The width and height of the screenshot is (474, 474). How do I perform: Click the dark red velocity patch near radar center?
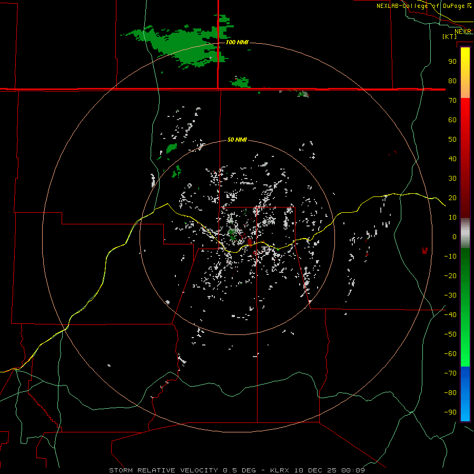point(250,242)
